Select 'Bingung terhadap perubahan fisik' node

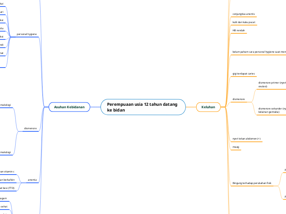click(x=252, y=183)
